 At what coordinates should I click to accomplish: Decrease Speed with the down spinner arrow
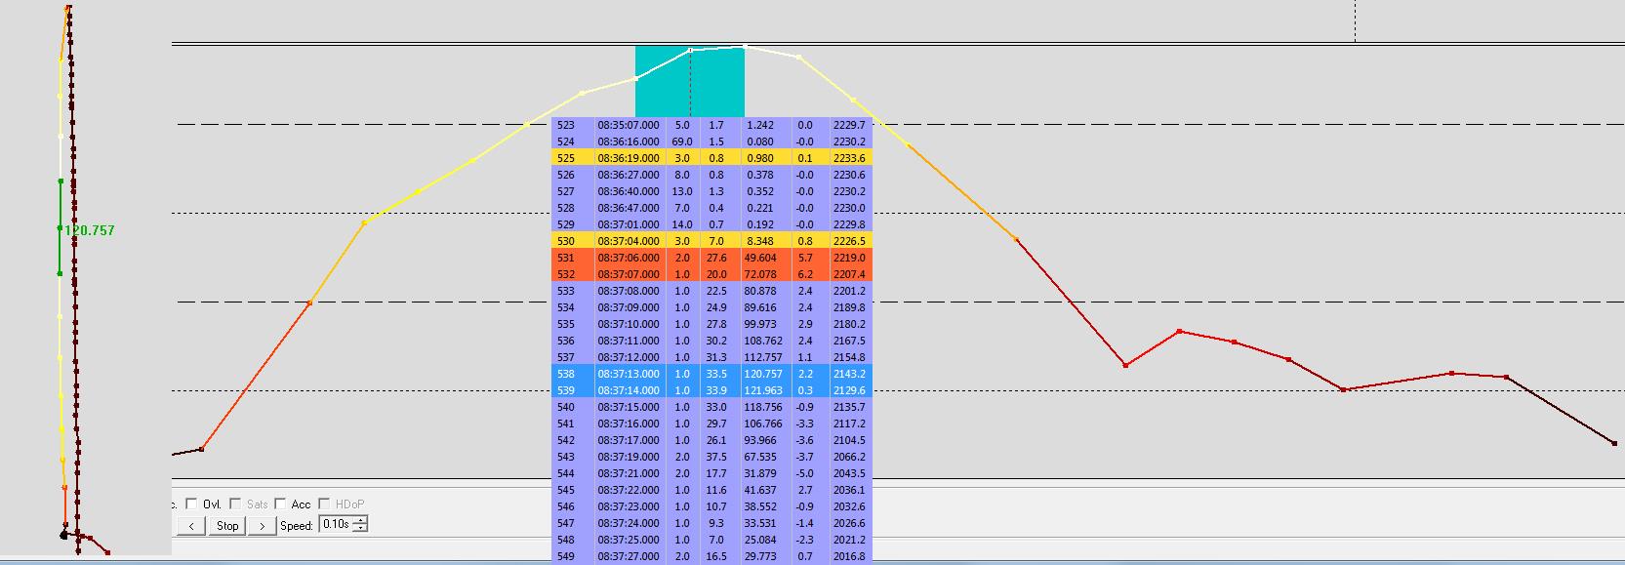point(360,529)
